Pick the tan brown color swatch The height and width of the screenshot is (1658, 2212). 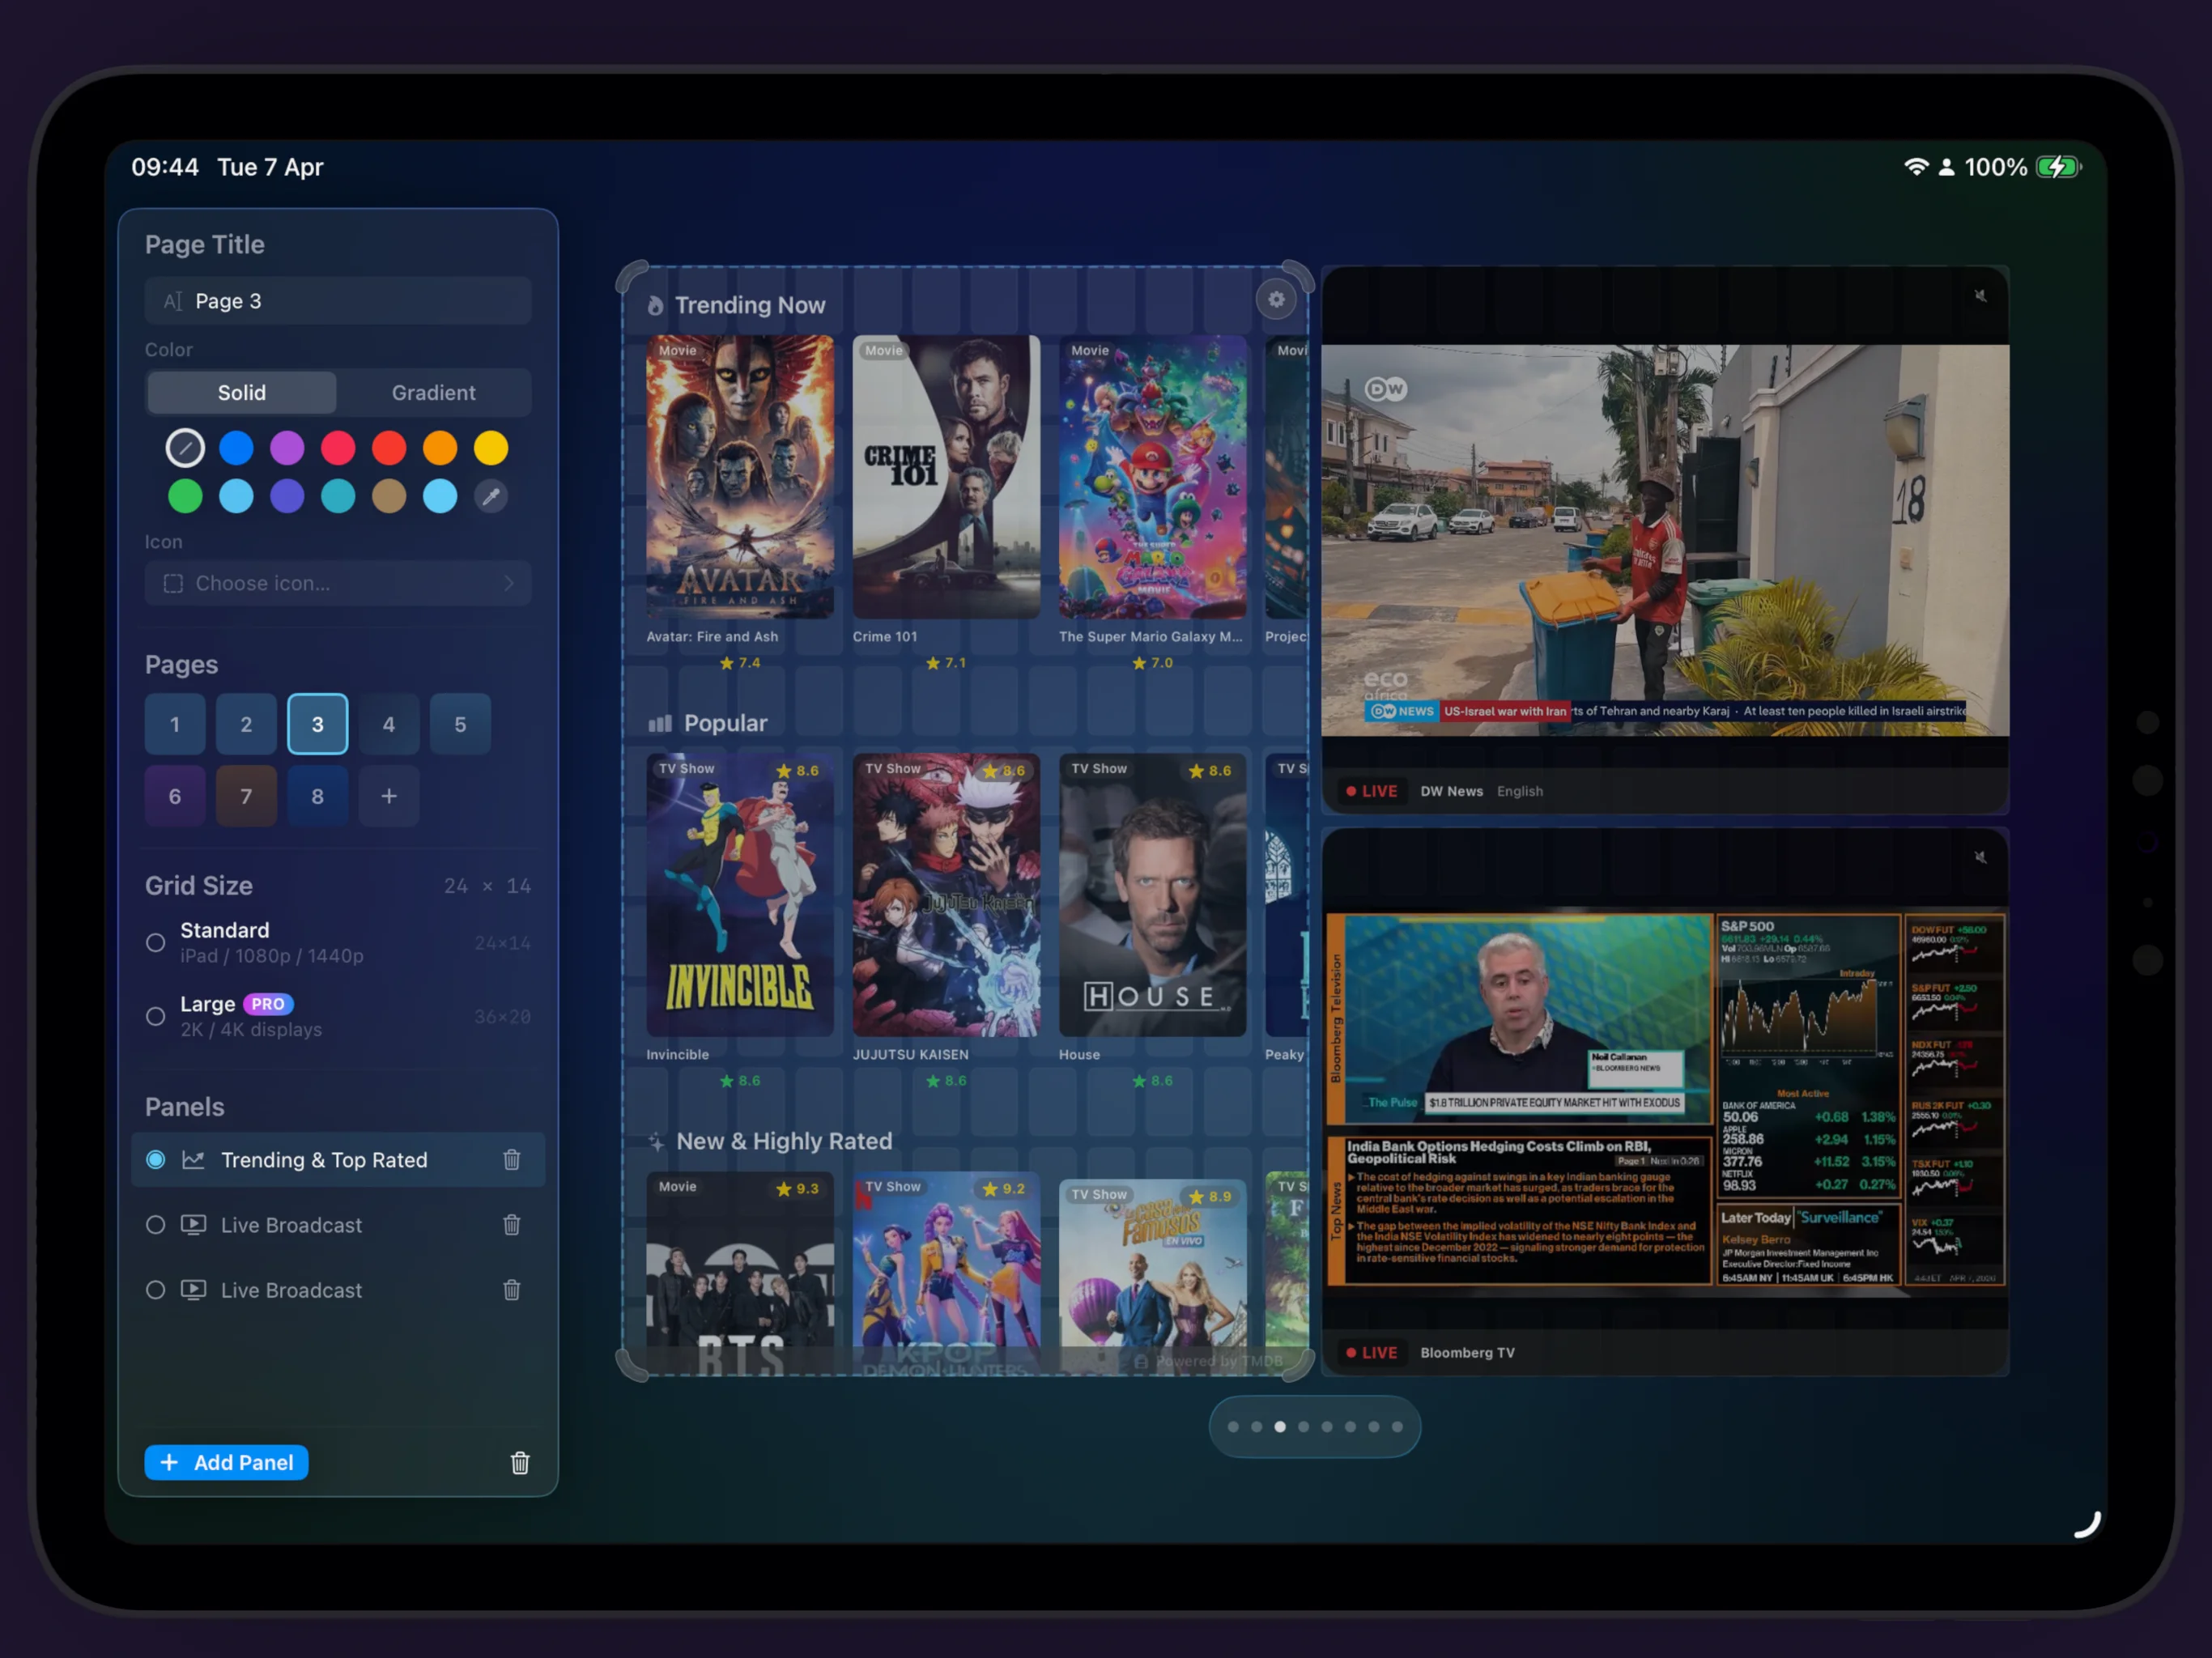point(389,496)
